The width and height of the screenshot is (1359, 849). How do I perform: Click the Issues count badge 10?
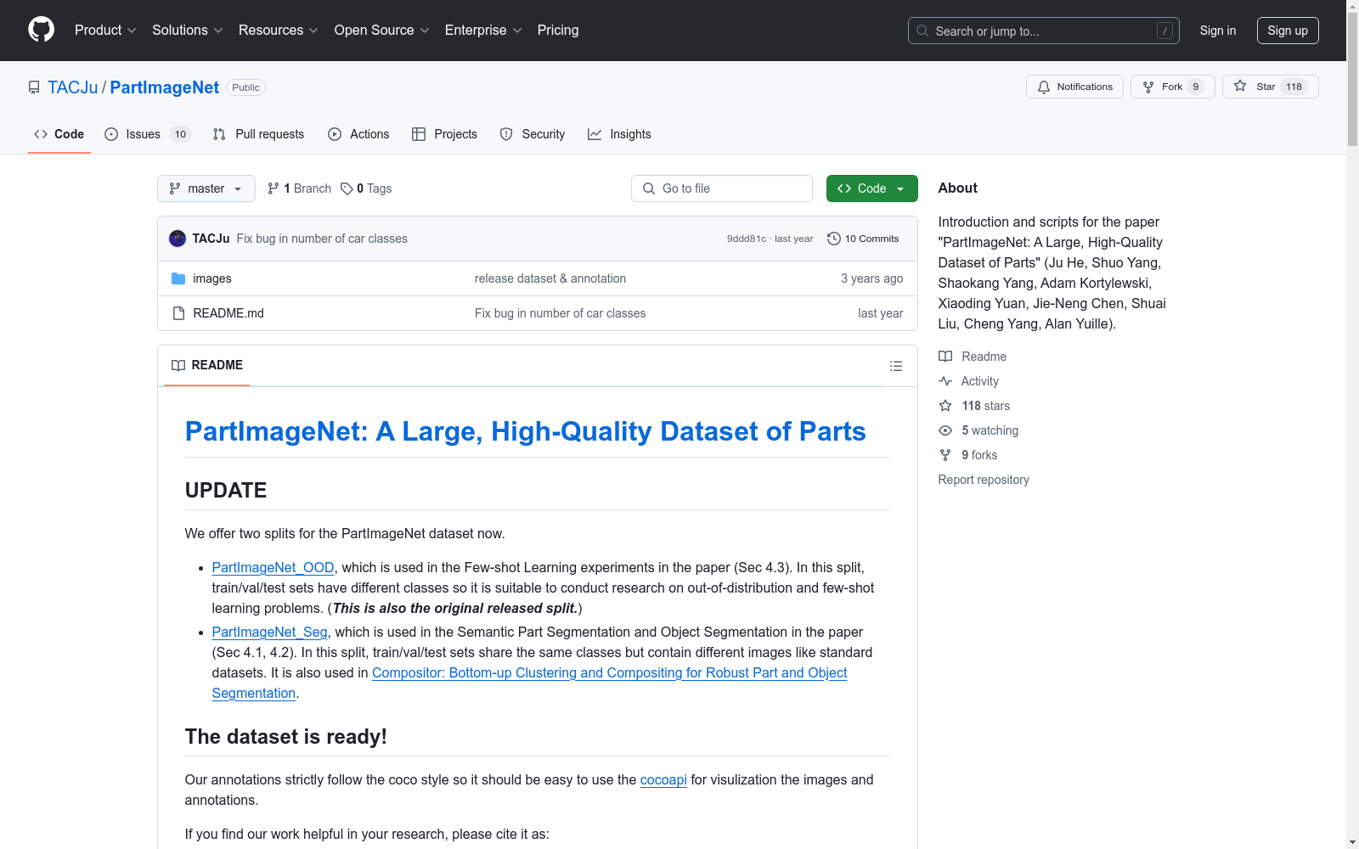(180, 134)
